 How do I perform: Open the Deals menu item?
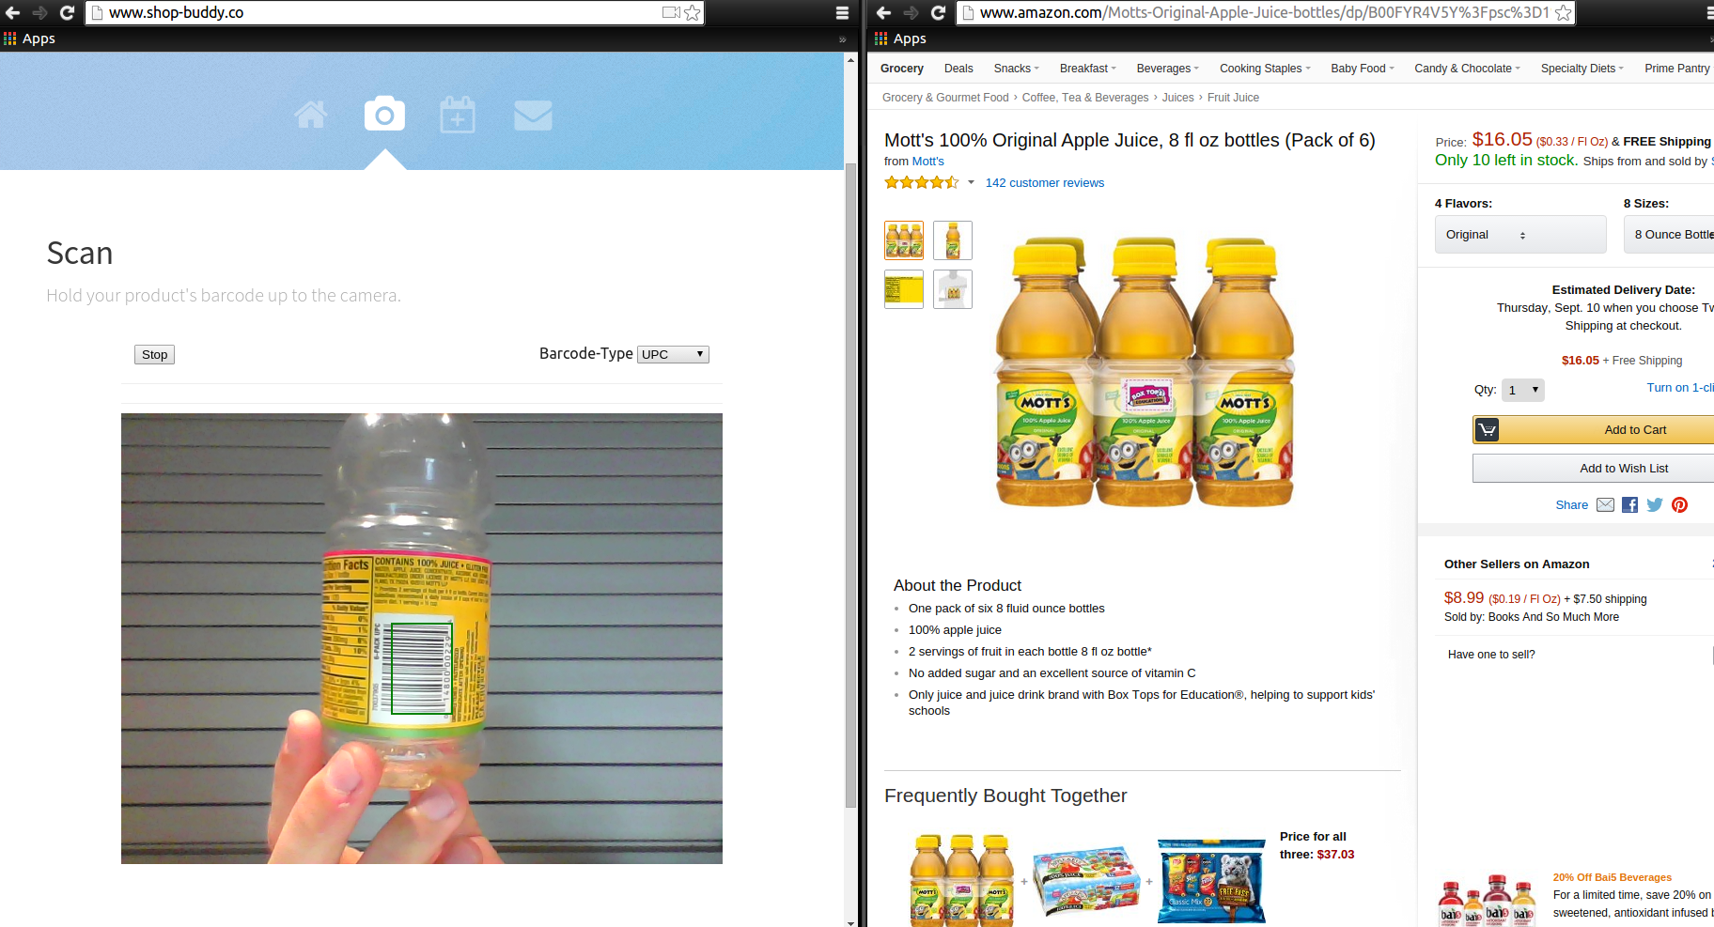(958, 69)
